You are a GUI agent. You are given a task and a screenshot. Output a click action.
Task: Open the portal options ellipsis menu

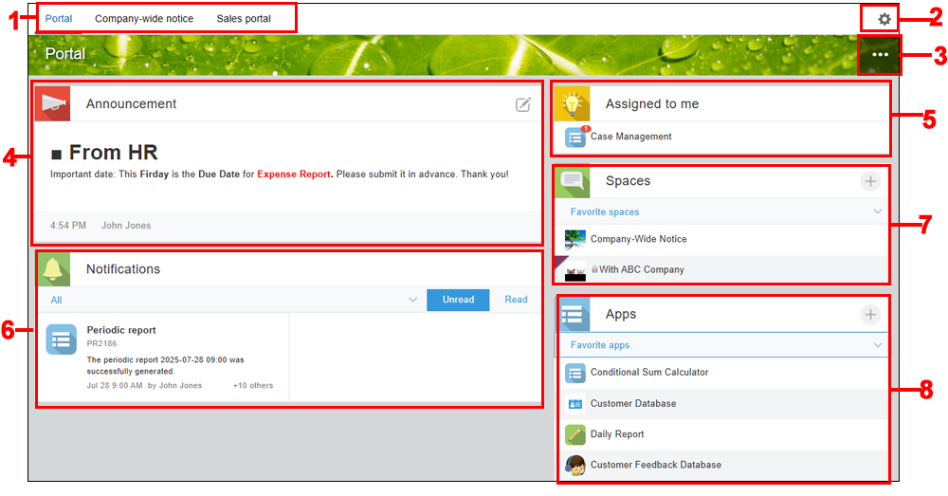point(880,55)
